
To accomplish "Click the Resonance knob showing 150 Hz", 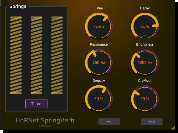I will tap(99, 62).
